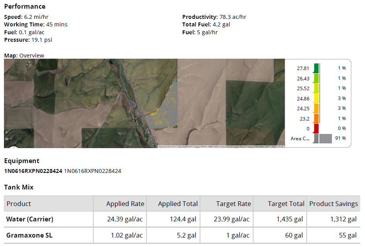This screenshot has height=247, width=365.
Task: Click the Applied Total column header
Action: [x=173, y=204]
